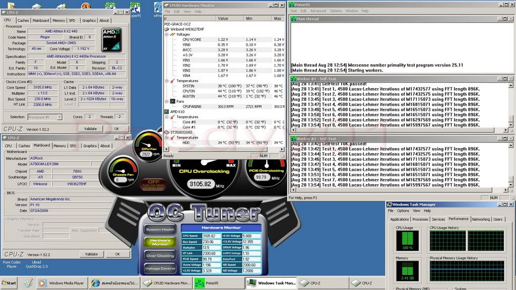The image size is (516, 290).
Task: Toggle the OFF auto run switch in OC Tuner
Action: 153,184
